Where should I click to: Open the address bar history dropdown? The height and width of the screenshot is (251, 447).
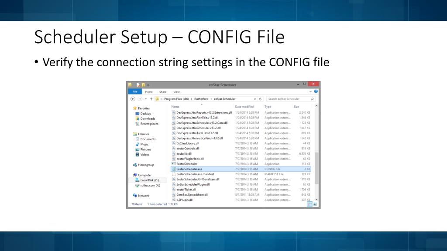pyautogui.click(x=254, y=99)
